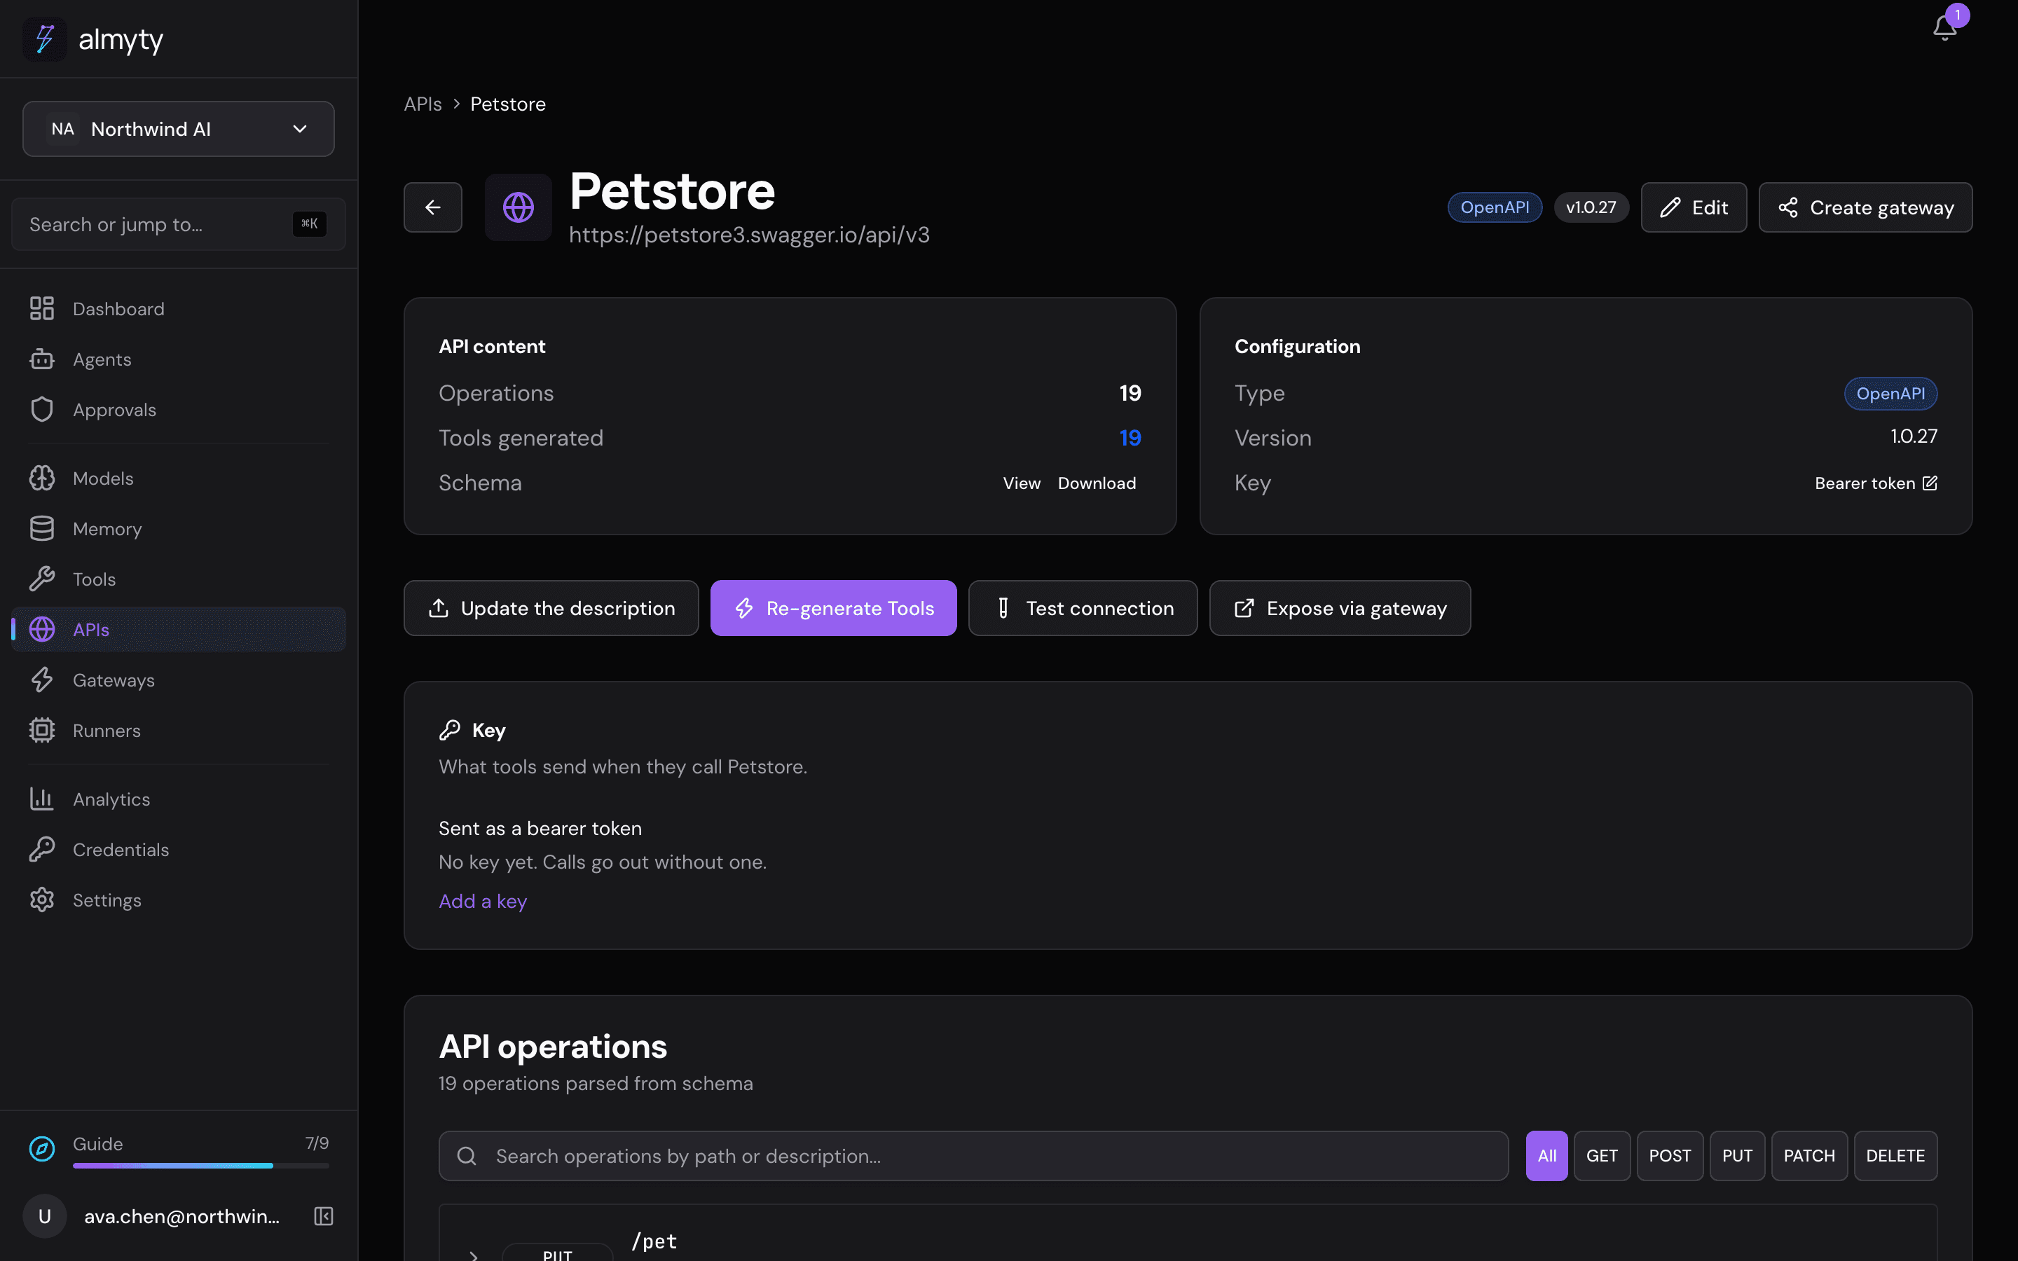Open Settings from the sidebar

179,900
